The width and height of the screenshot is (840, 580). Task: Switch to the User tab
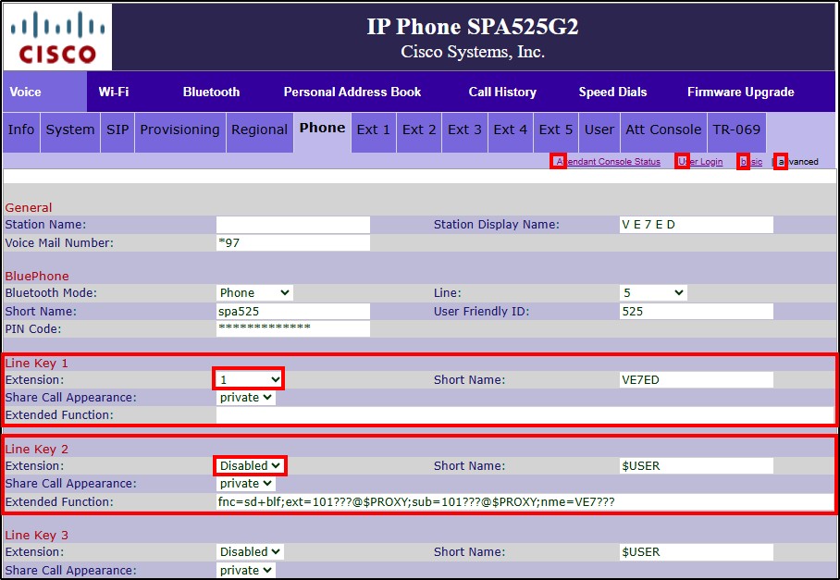599,130
